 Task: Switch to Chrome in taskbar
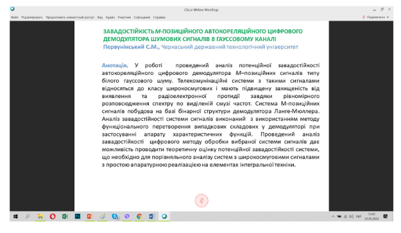pyautogui.click(x=139, y=216)
